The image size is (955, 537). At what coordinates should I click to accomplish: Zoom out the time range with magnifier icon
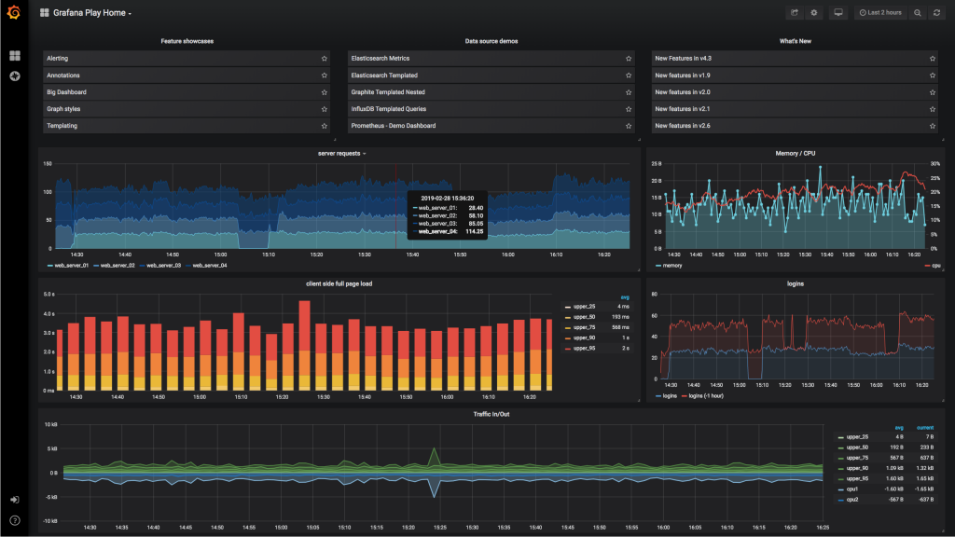(x=918, y=13)
